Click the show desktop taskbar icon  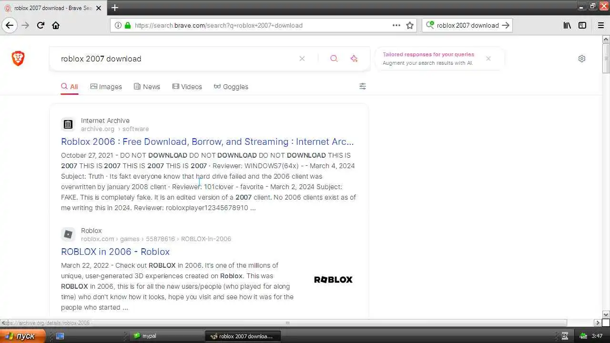(60, 336)
